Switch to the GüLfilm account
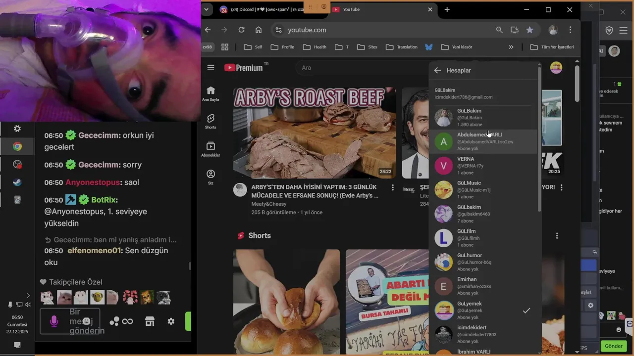 click(483, 238)
